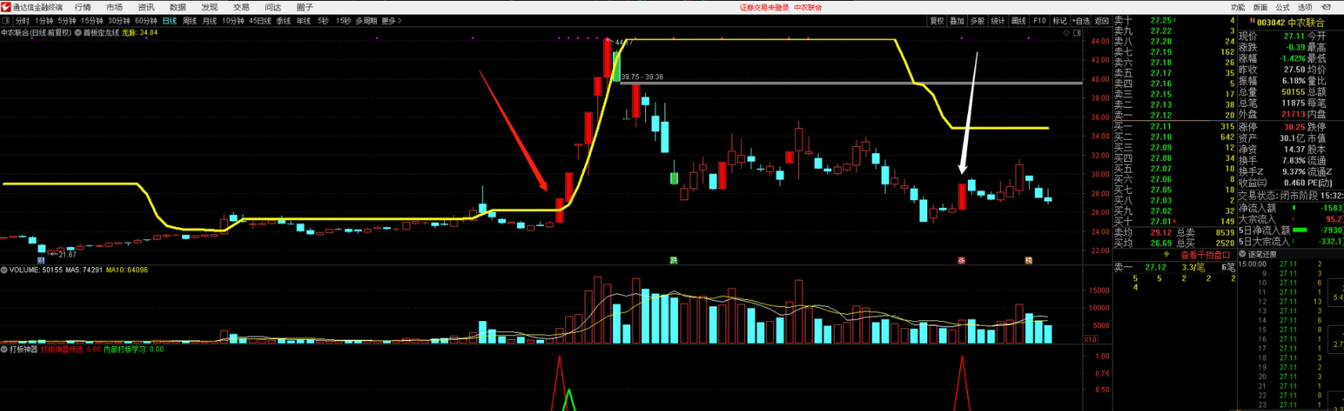This screenshot has width=1344, height=411.
Task: Click the mail envelope icon in title bar
Action: 1326,7
